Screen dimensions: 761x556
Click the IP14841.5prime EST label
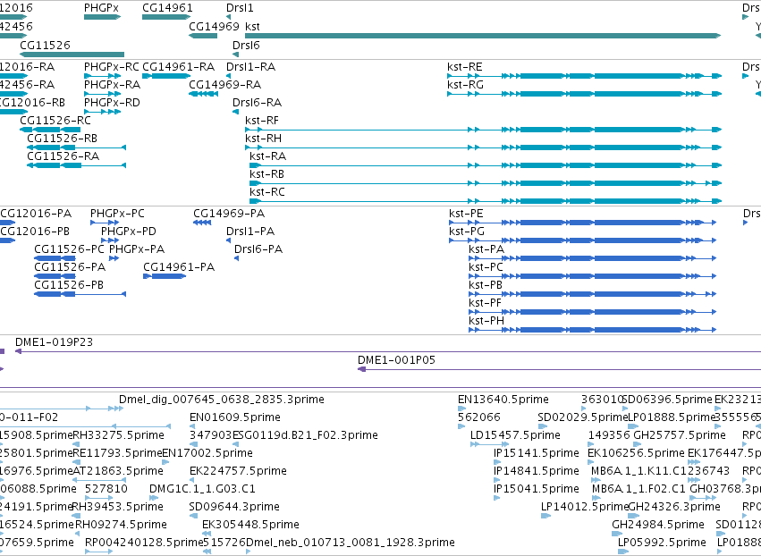[537, 472]
